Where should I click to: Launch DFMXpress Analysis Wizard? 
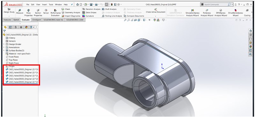pyautogui.click(x=221, y=13)
